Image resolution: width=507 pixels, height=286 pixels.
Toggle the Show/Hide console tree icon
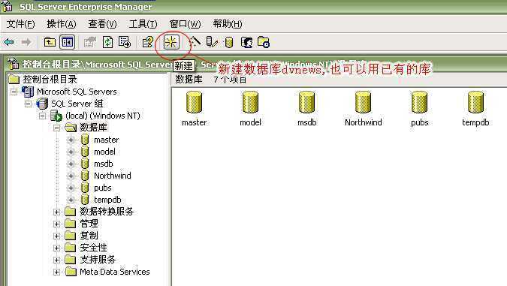click(x=68, y=42)
